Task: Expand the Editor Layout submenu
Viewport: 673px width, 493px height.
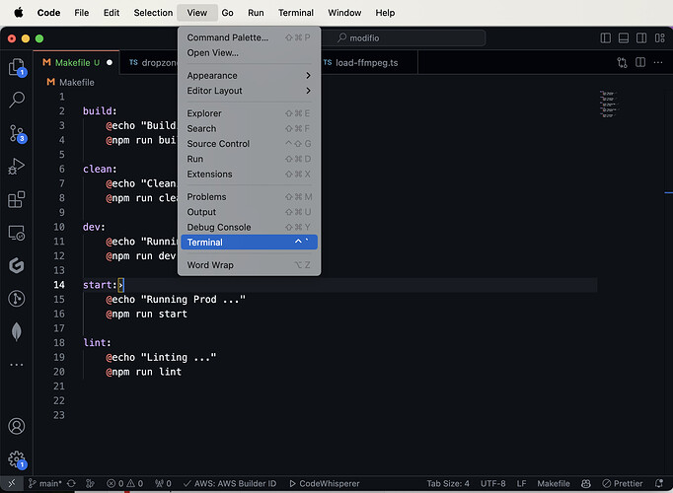Action: (x=249, y=91)
